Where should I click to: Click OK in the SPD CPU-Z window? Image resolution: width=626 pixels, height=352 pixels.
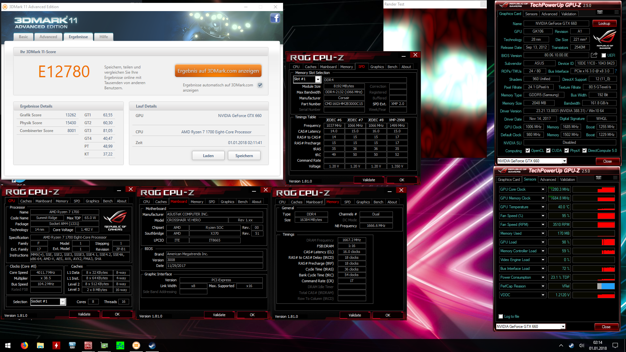402,180
